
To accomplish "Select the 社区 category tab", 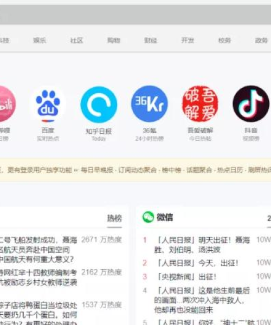I will click(76, 40).
